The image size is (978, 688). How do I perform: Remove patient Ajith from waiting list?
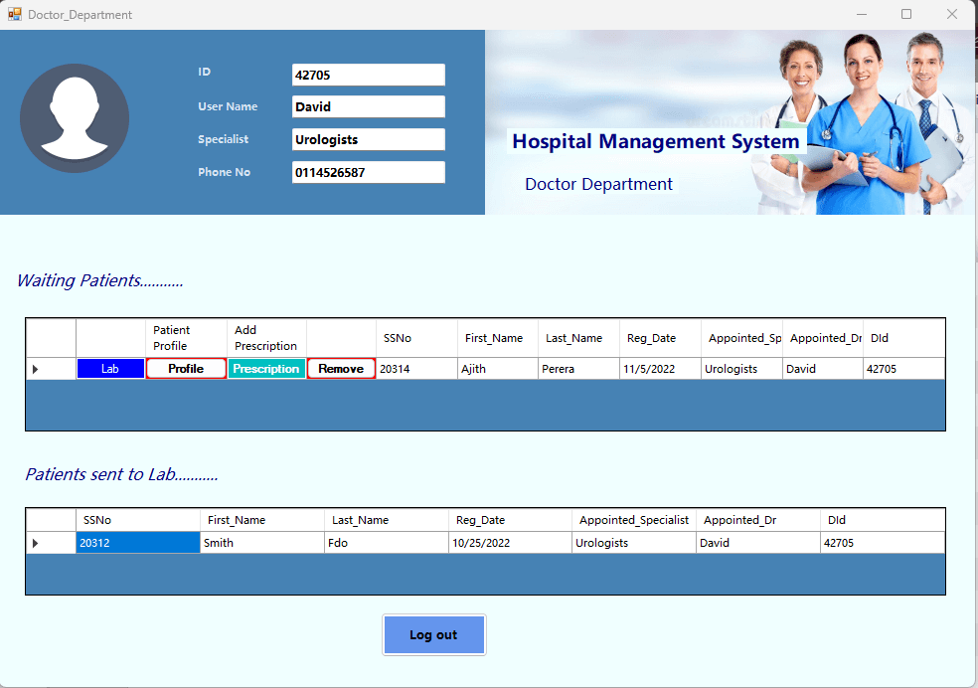click(341, 368)
